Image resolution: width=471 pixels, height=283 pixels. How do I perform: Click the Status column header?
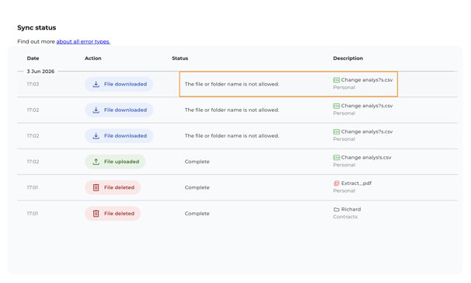tap(180, 58)
